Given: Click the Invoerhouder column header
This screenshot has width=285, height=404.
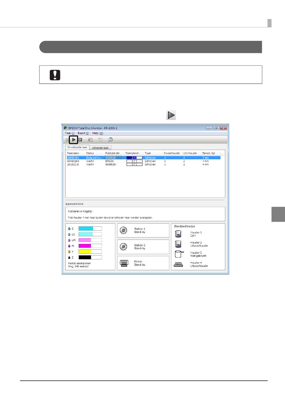Looking at the screenshot, I should tap(172, 153).
